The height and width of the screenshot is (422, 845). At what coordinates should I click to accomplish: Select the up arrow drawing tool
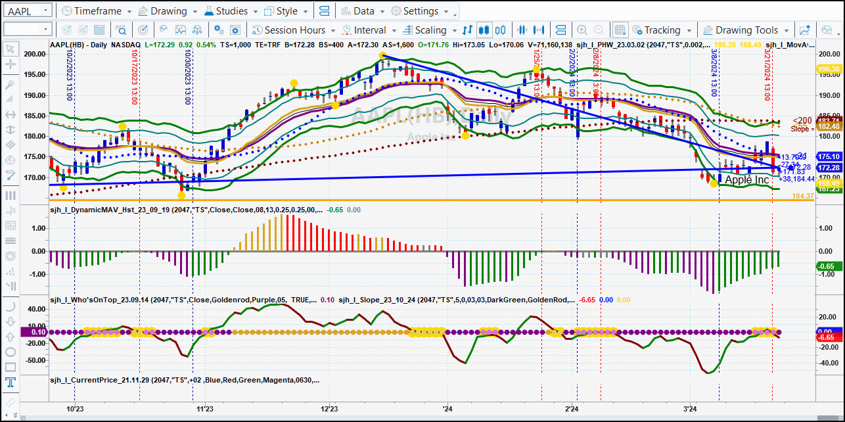point(11,337)
